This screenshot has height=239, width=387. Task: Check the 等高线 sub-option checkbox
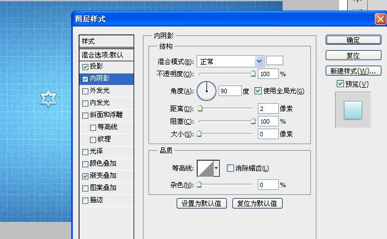(x=93, y=128)
